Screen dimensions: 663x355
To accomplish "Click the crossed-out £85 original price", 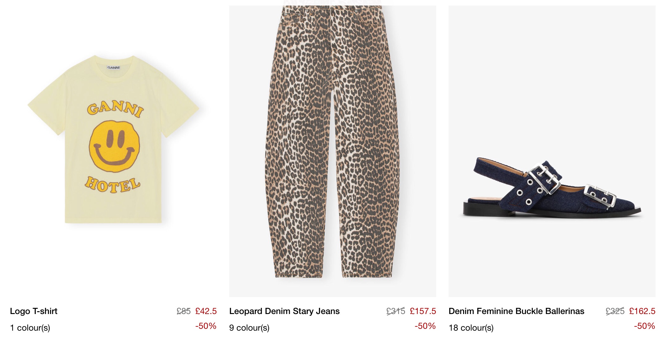I will (x=184, y=311).
